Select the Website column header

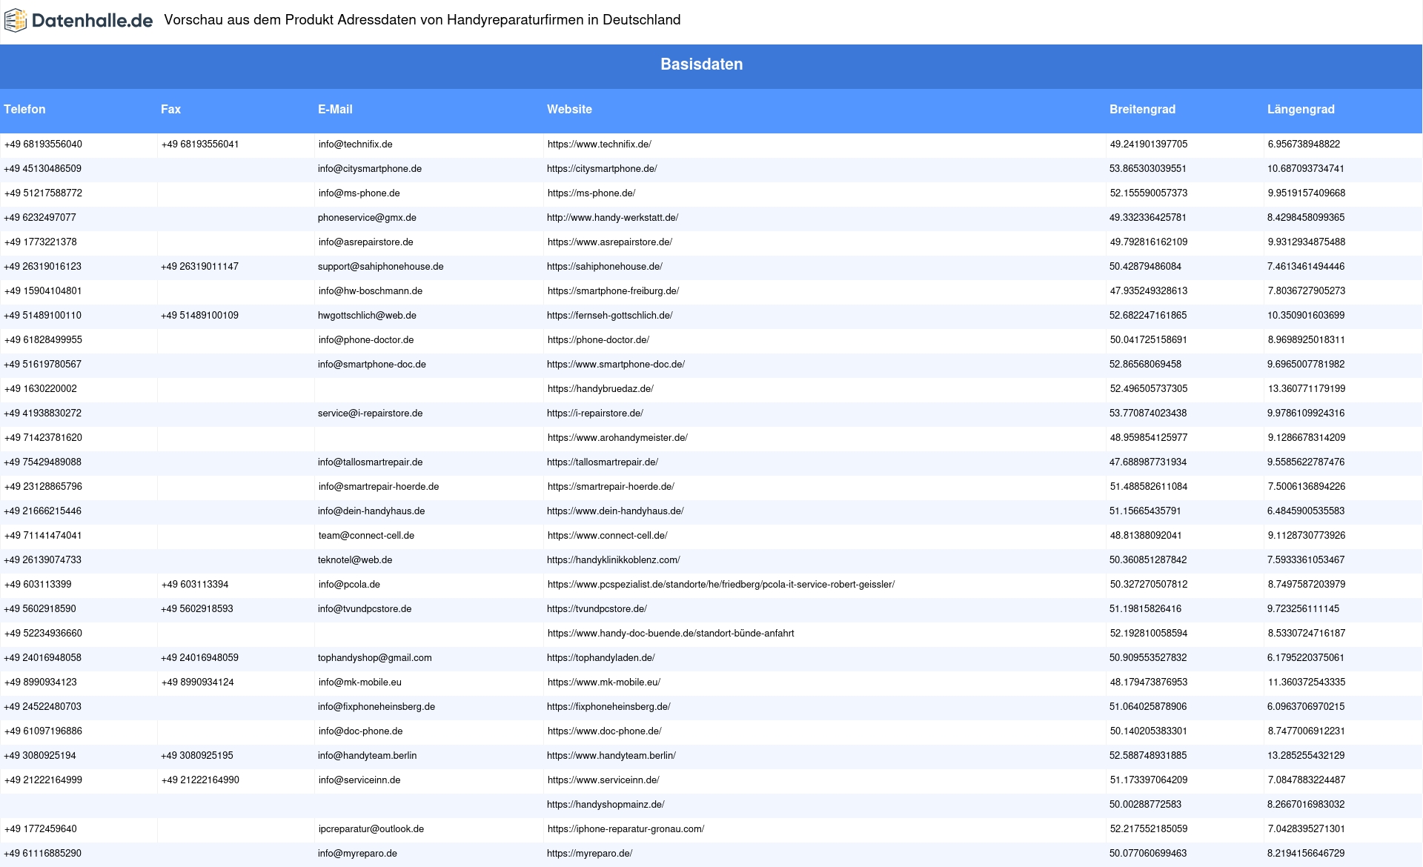point(569,109)
